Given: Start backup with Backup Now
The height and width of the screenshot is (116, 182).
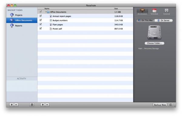Looking at the screenshot, I should tap(160, 105).
